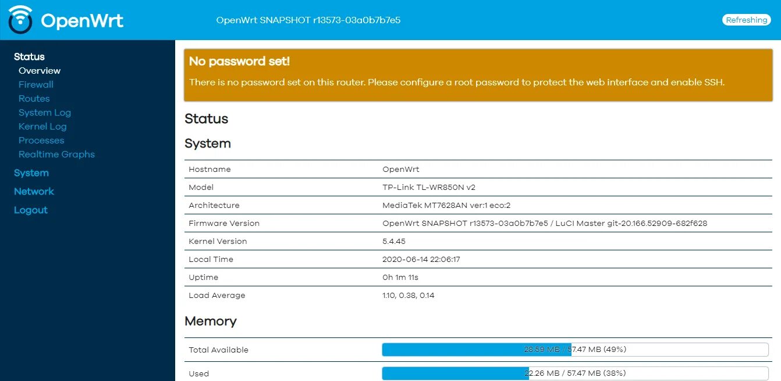The height and width of the screenshot is (381, 781).
Task: Click the 'Used' memory row label
Action: [x=198, y=373]
